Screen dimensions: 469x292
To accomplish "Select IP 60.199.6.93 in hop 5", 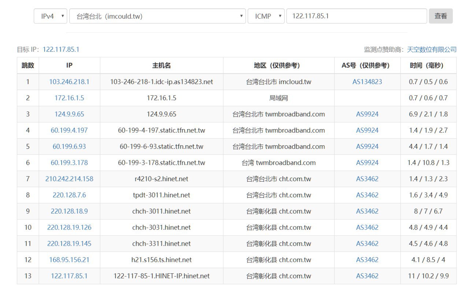I will [69, 146].
